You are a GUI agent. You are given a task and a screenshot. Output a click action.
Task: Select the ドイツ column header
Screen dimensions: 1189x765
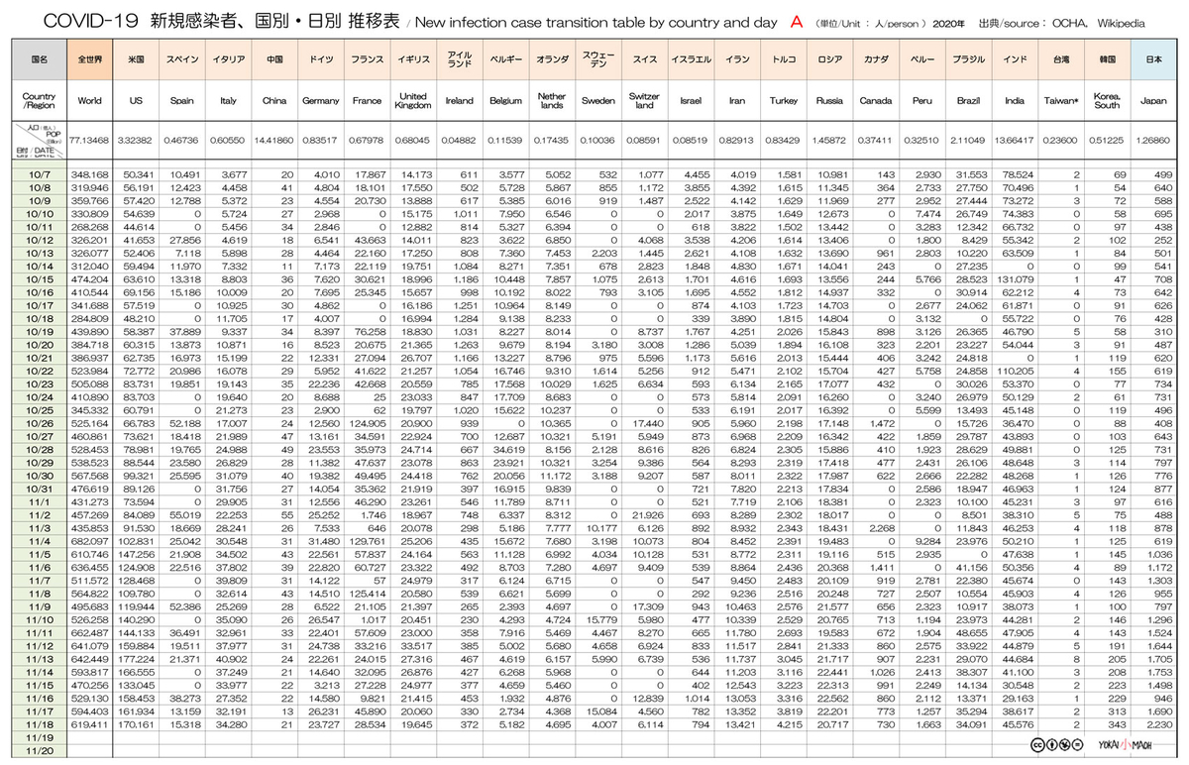(320, 59)
